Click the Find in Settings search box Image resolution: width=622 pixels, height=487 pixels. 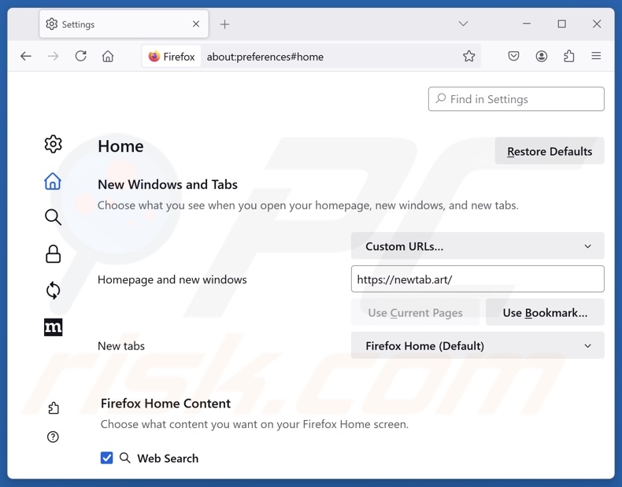[516, 99]
